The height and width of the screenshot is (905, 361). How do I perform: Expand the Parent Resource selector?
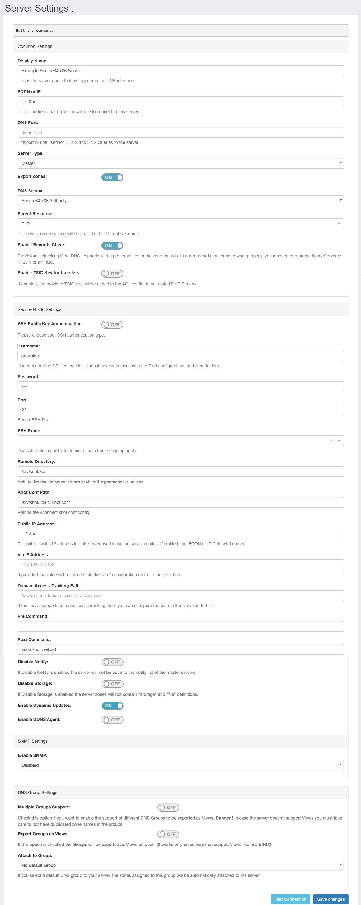pyautogui.click(x=180, y=224)
